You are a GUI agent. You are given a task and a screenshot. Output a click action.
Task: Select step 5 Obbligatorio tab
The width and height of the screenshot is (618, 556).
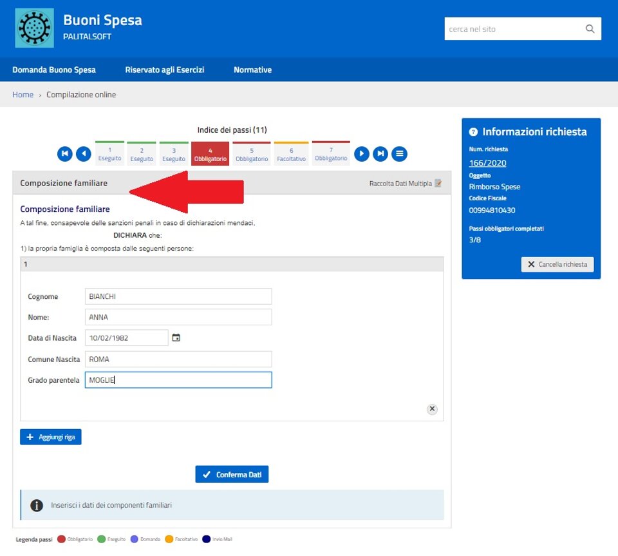[x=252, y=154]
